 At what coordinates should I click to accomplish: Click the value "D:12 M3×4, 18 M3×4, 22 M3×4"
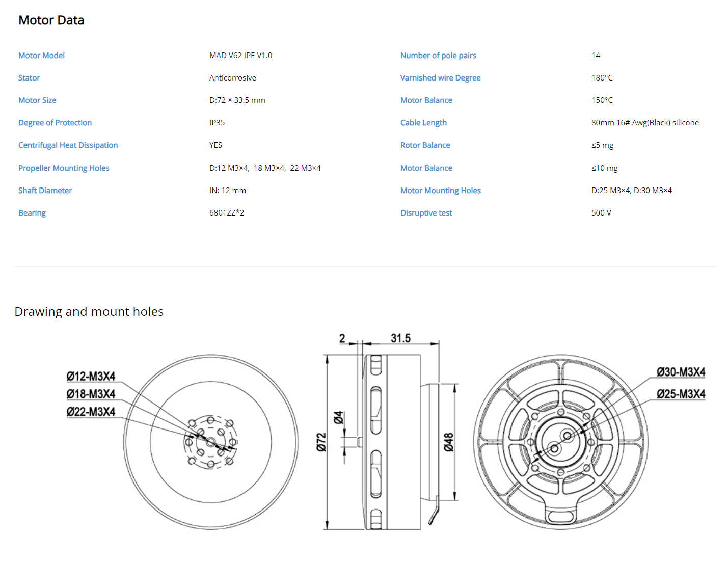tap(265, 168)
